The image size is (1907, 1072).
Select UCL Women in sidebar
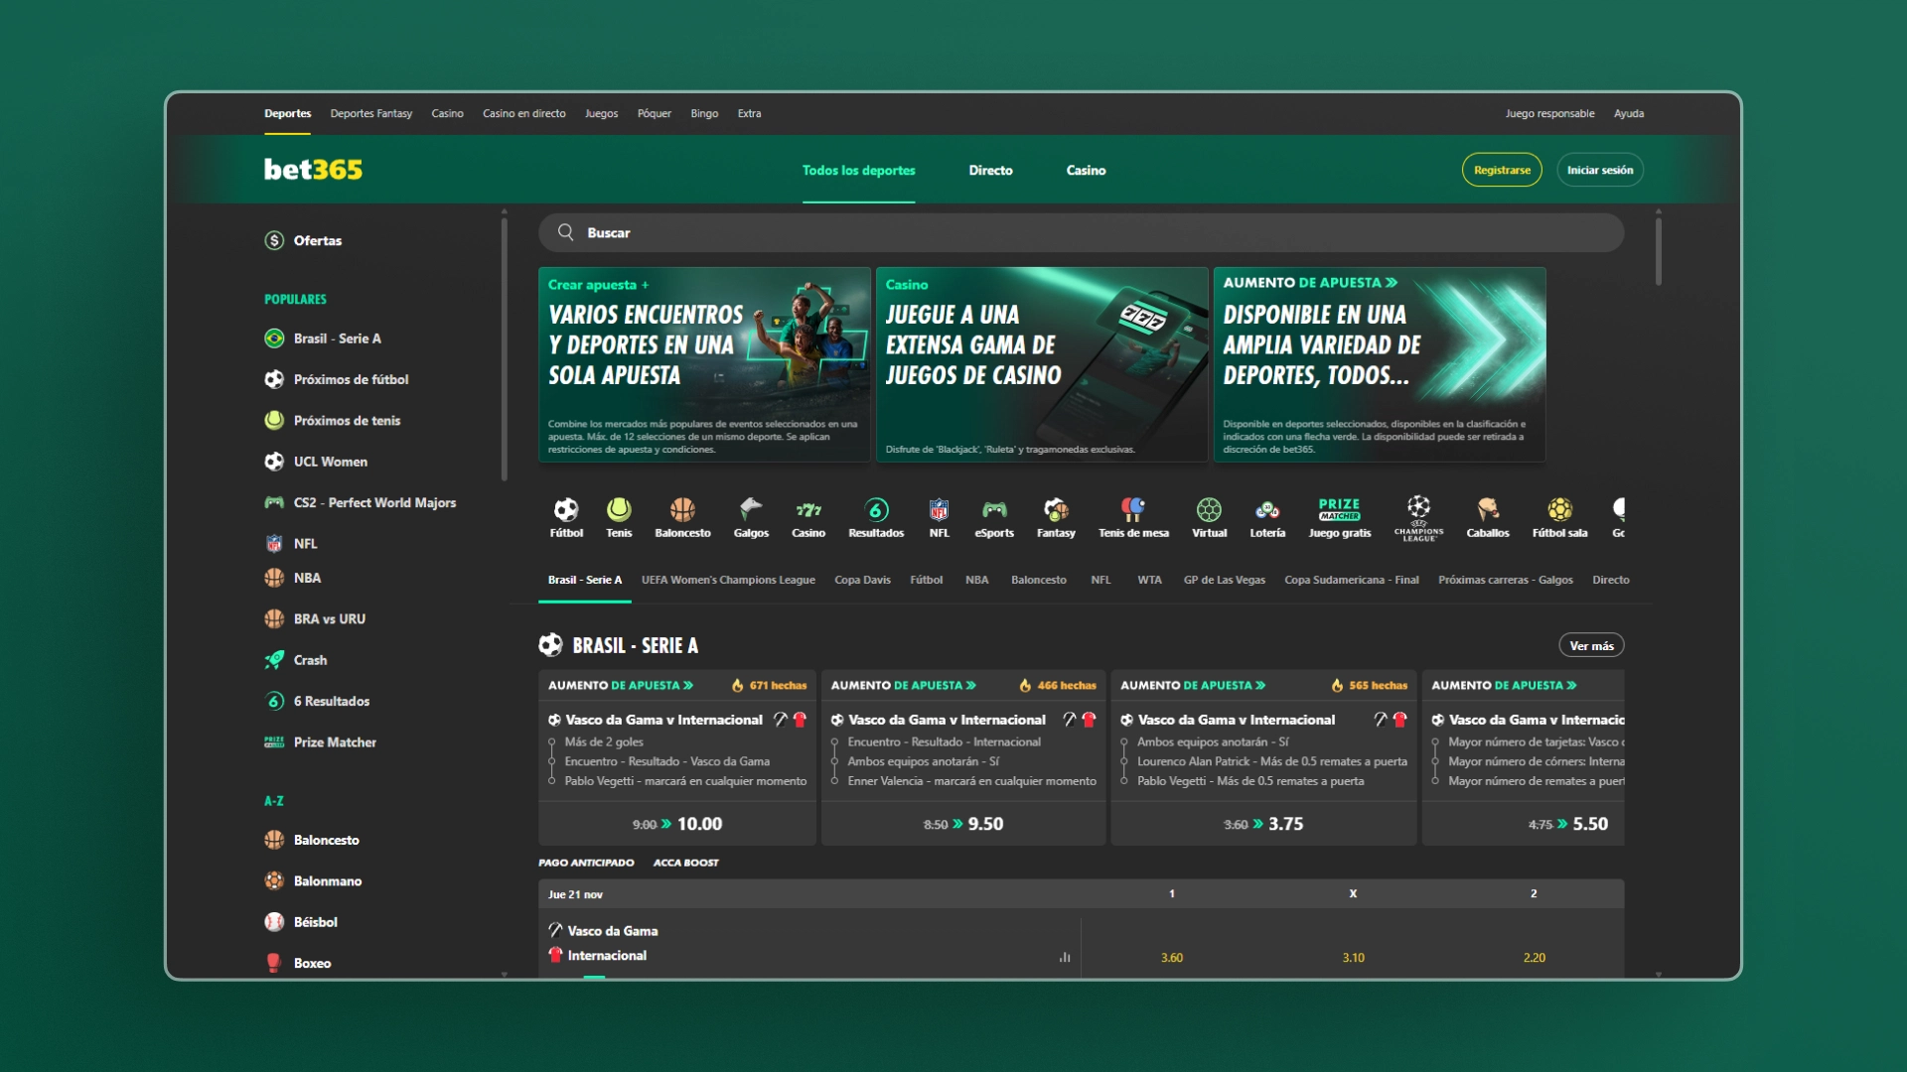(316, 462)
